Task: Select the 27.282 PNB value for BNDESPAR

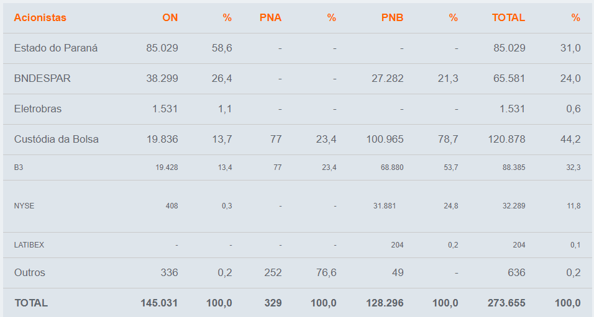Action: (388, 78)
